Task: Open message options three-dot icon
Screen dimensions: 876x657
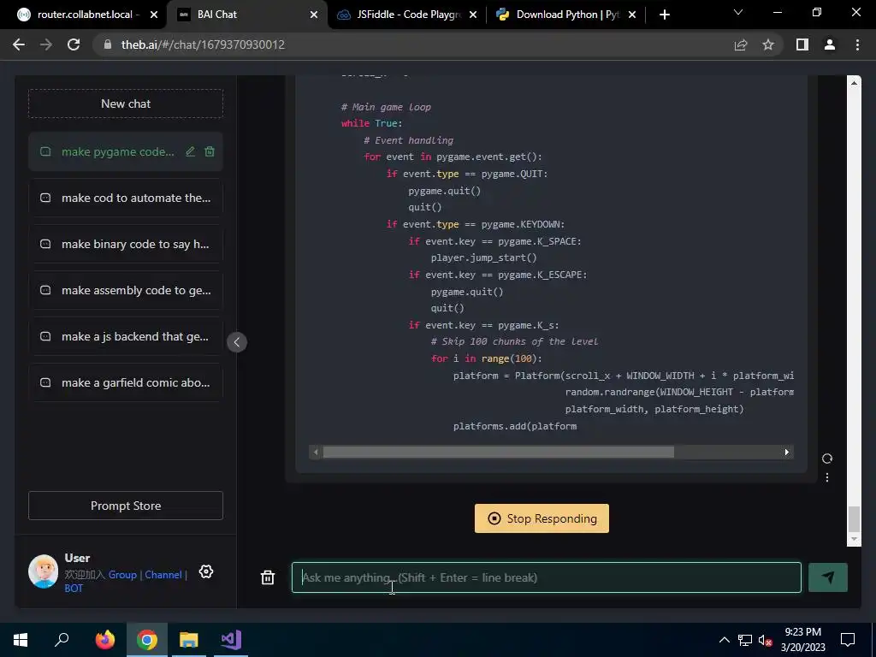Action: pyautogui.click(x=827, y=477)
